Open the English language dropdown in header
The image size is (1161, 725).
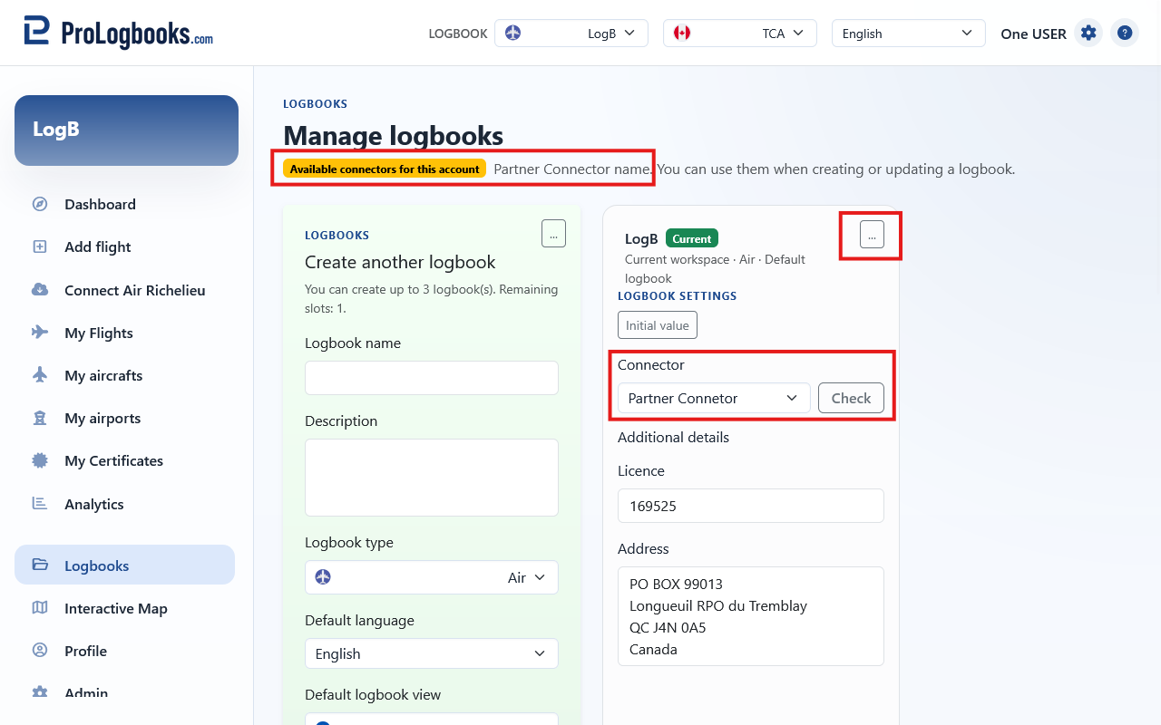pyautogui.click(x=908, y=34)
